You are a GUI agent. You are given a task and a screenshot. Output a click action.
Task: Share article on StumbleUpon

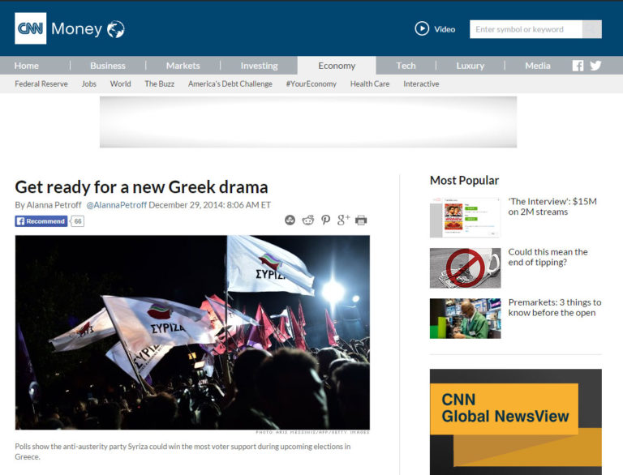(x=290, y=220)
